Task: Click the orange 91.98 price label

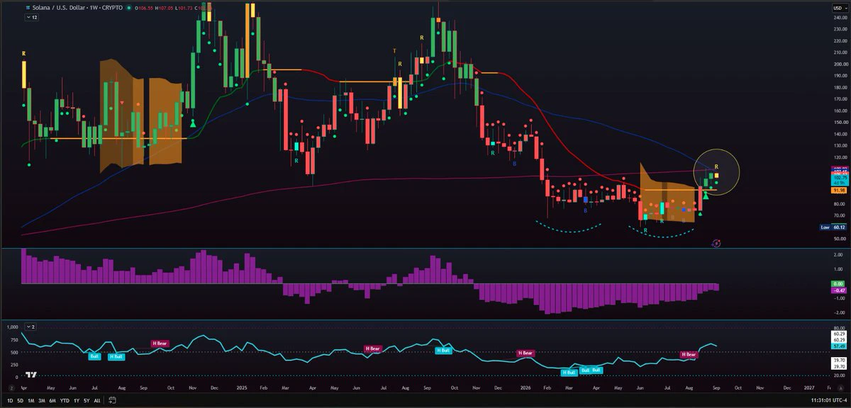Action: (x=838, y=190)
